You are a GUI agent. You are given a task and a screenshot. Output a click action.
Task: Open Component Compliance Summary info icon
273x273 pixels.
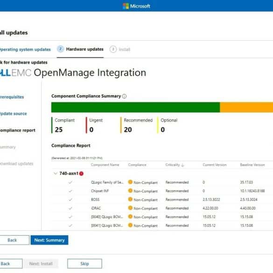124,96
